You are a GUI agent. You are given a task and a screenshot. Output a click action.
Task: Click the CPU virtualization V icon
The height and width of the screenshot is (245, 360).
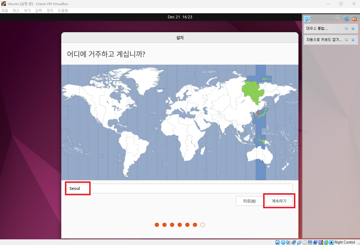point(321,242)
